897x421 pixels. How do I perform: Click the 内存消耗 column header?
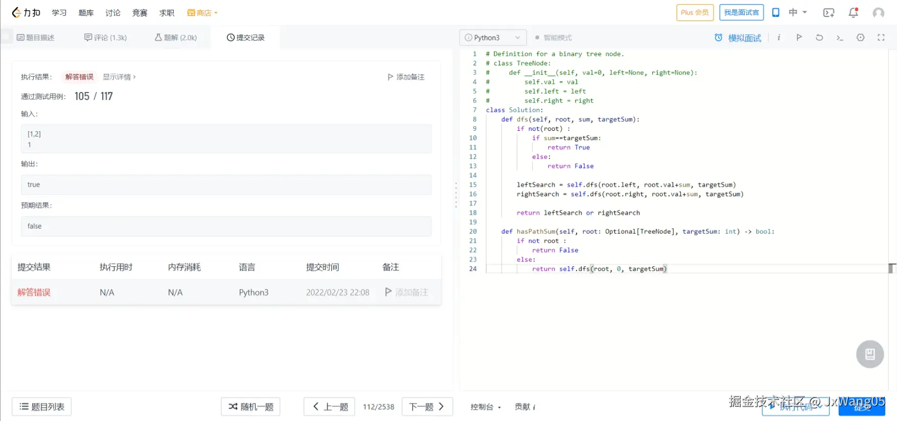[185, 267]
